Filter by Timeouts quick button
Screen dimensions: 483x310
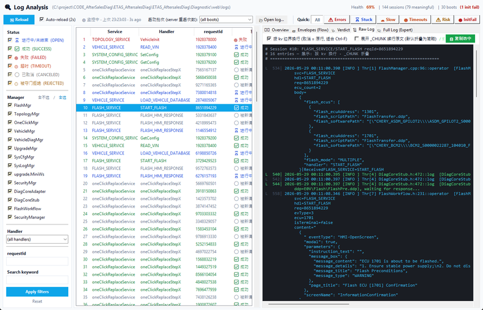coord(415,19)
